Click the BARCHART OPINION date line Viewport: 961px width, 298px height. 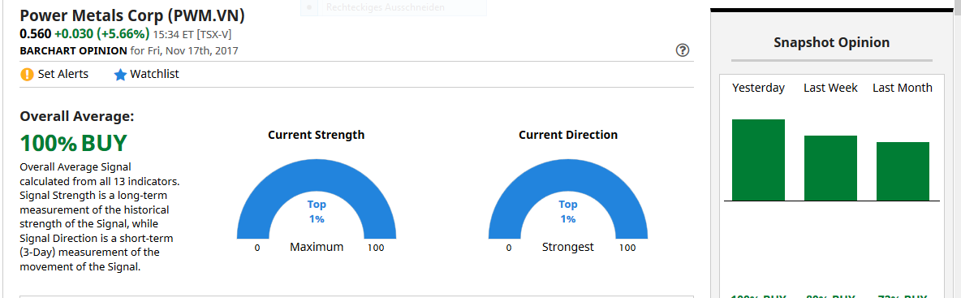coord(129,50)
